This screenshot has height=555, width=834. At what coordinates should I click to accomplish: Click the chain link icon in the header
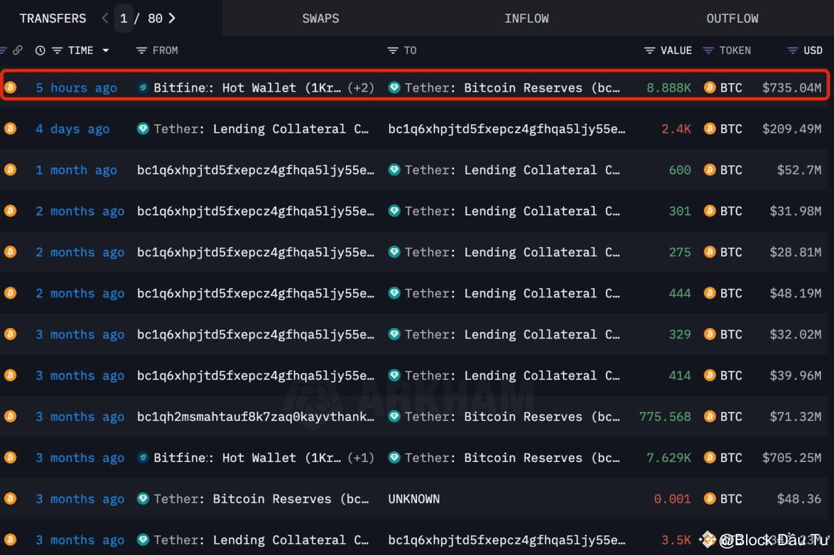click(x=16, y=50)
